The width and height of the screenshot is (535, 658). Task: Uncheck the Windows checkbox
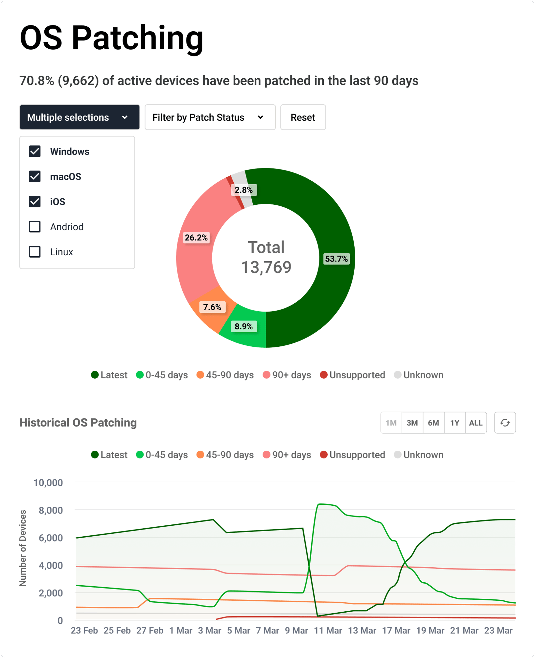35,151
